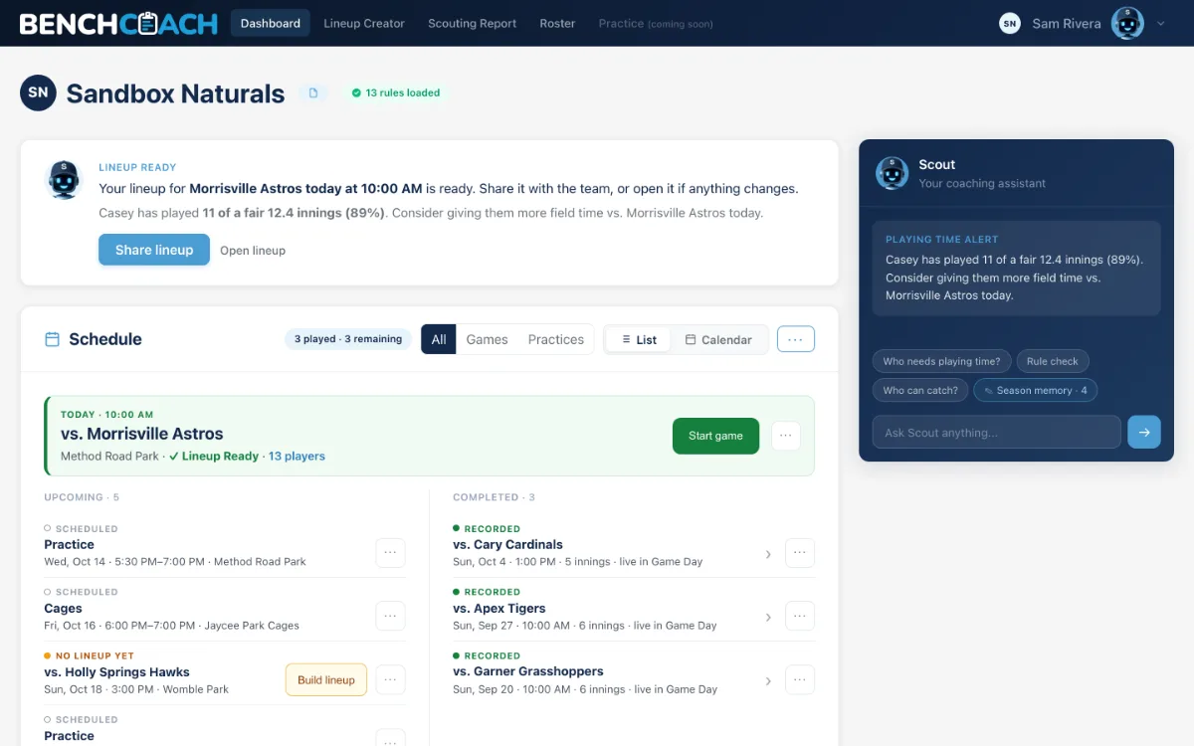The height and width of the screenshot is (746, 1194).
Task: Filter schedule to Practices
Action: pyautogui.click(x=555, y=339)
